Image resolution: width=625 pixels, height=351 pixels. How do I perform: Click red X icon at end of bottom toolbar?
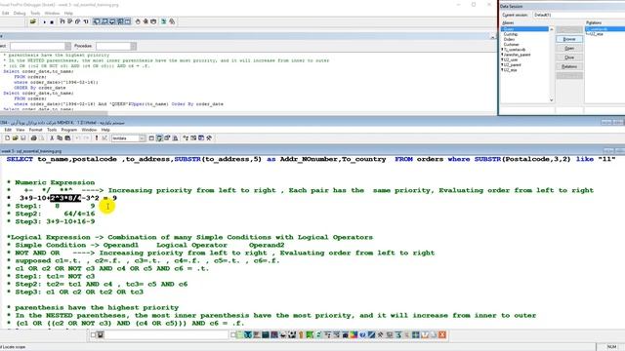[x=442, y=335]
